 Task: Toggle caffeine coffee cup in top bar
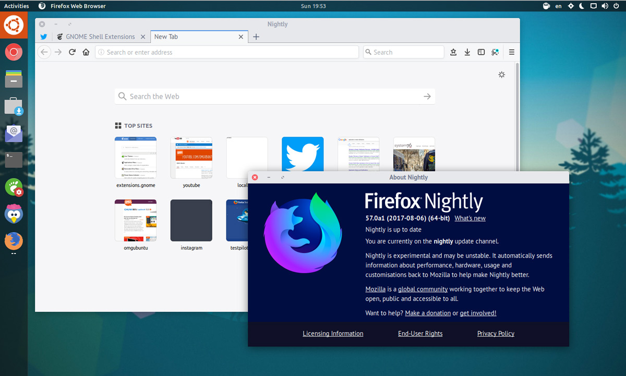click(x=546, y=6)
